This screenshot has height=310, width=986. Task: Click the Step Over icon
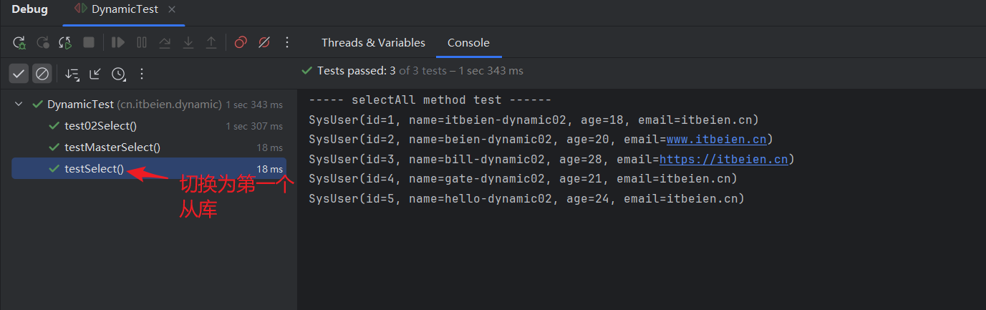tap(165, 43)
